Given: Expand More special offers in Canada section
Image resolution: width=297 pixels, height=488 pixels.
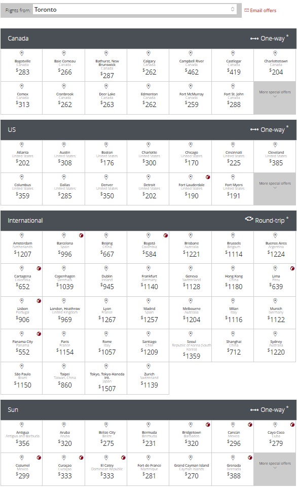Looking at the screenshot, I should (x=275, y=98).
